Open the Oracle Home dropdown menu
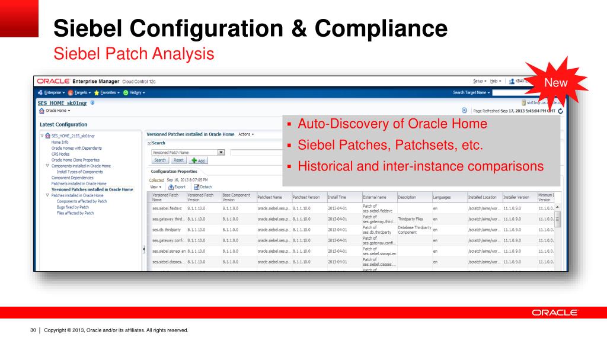Image resolution: width=607 pixels, height=341 pixels. point(57,111)
